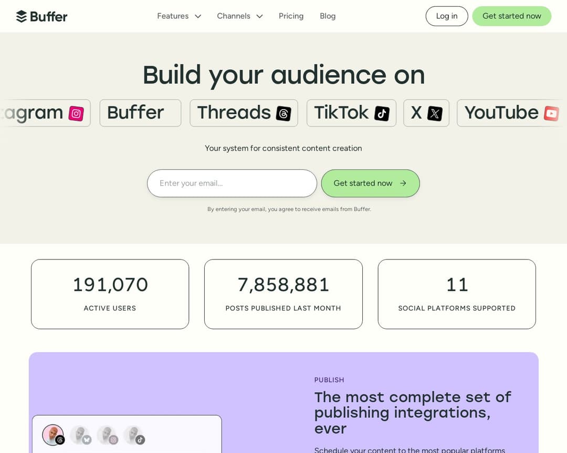
Task: Click the Buffer chip in carousel
Action: (x=140, y=113)
